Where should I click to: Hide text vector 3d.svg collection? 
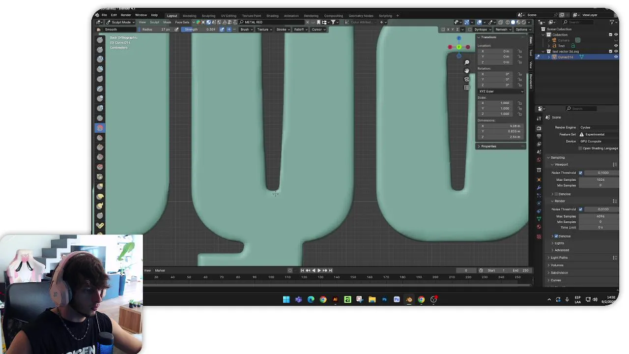click(616, 52)
